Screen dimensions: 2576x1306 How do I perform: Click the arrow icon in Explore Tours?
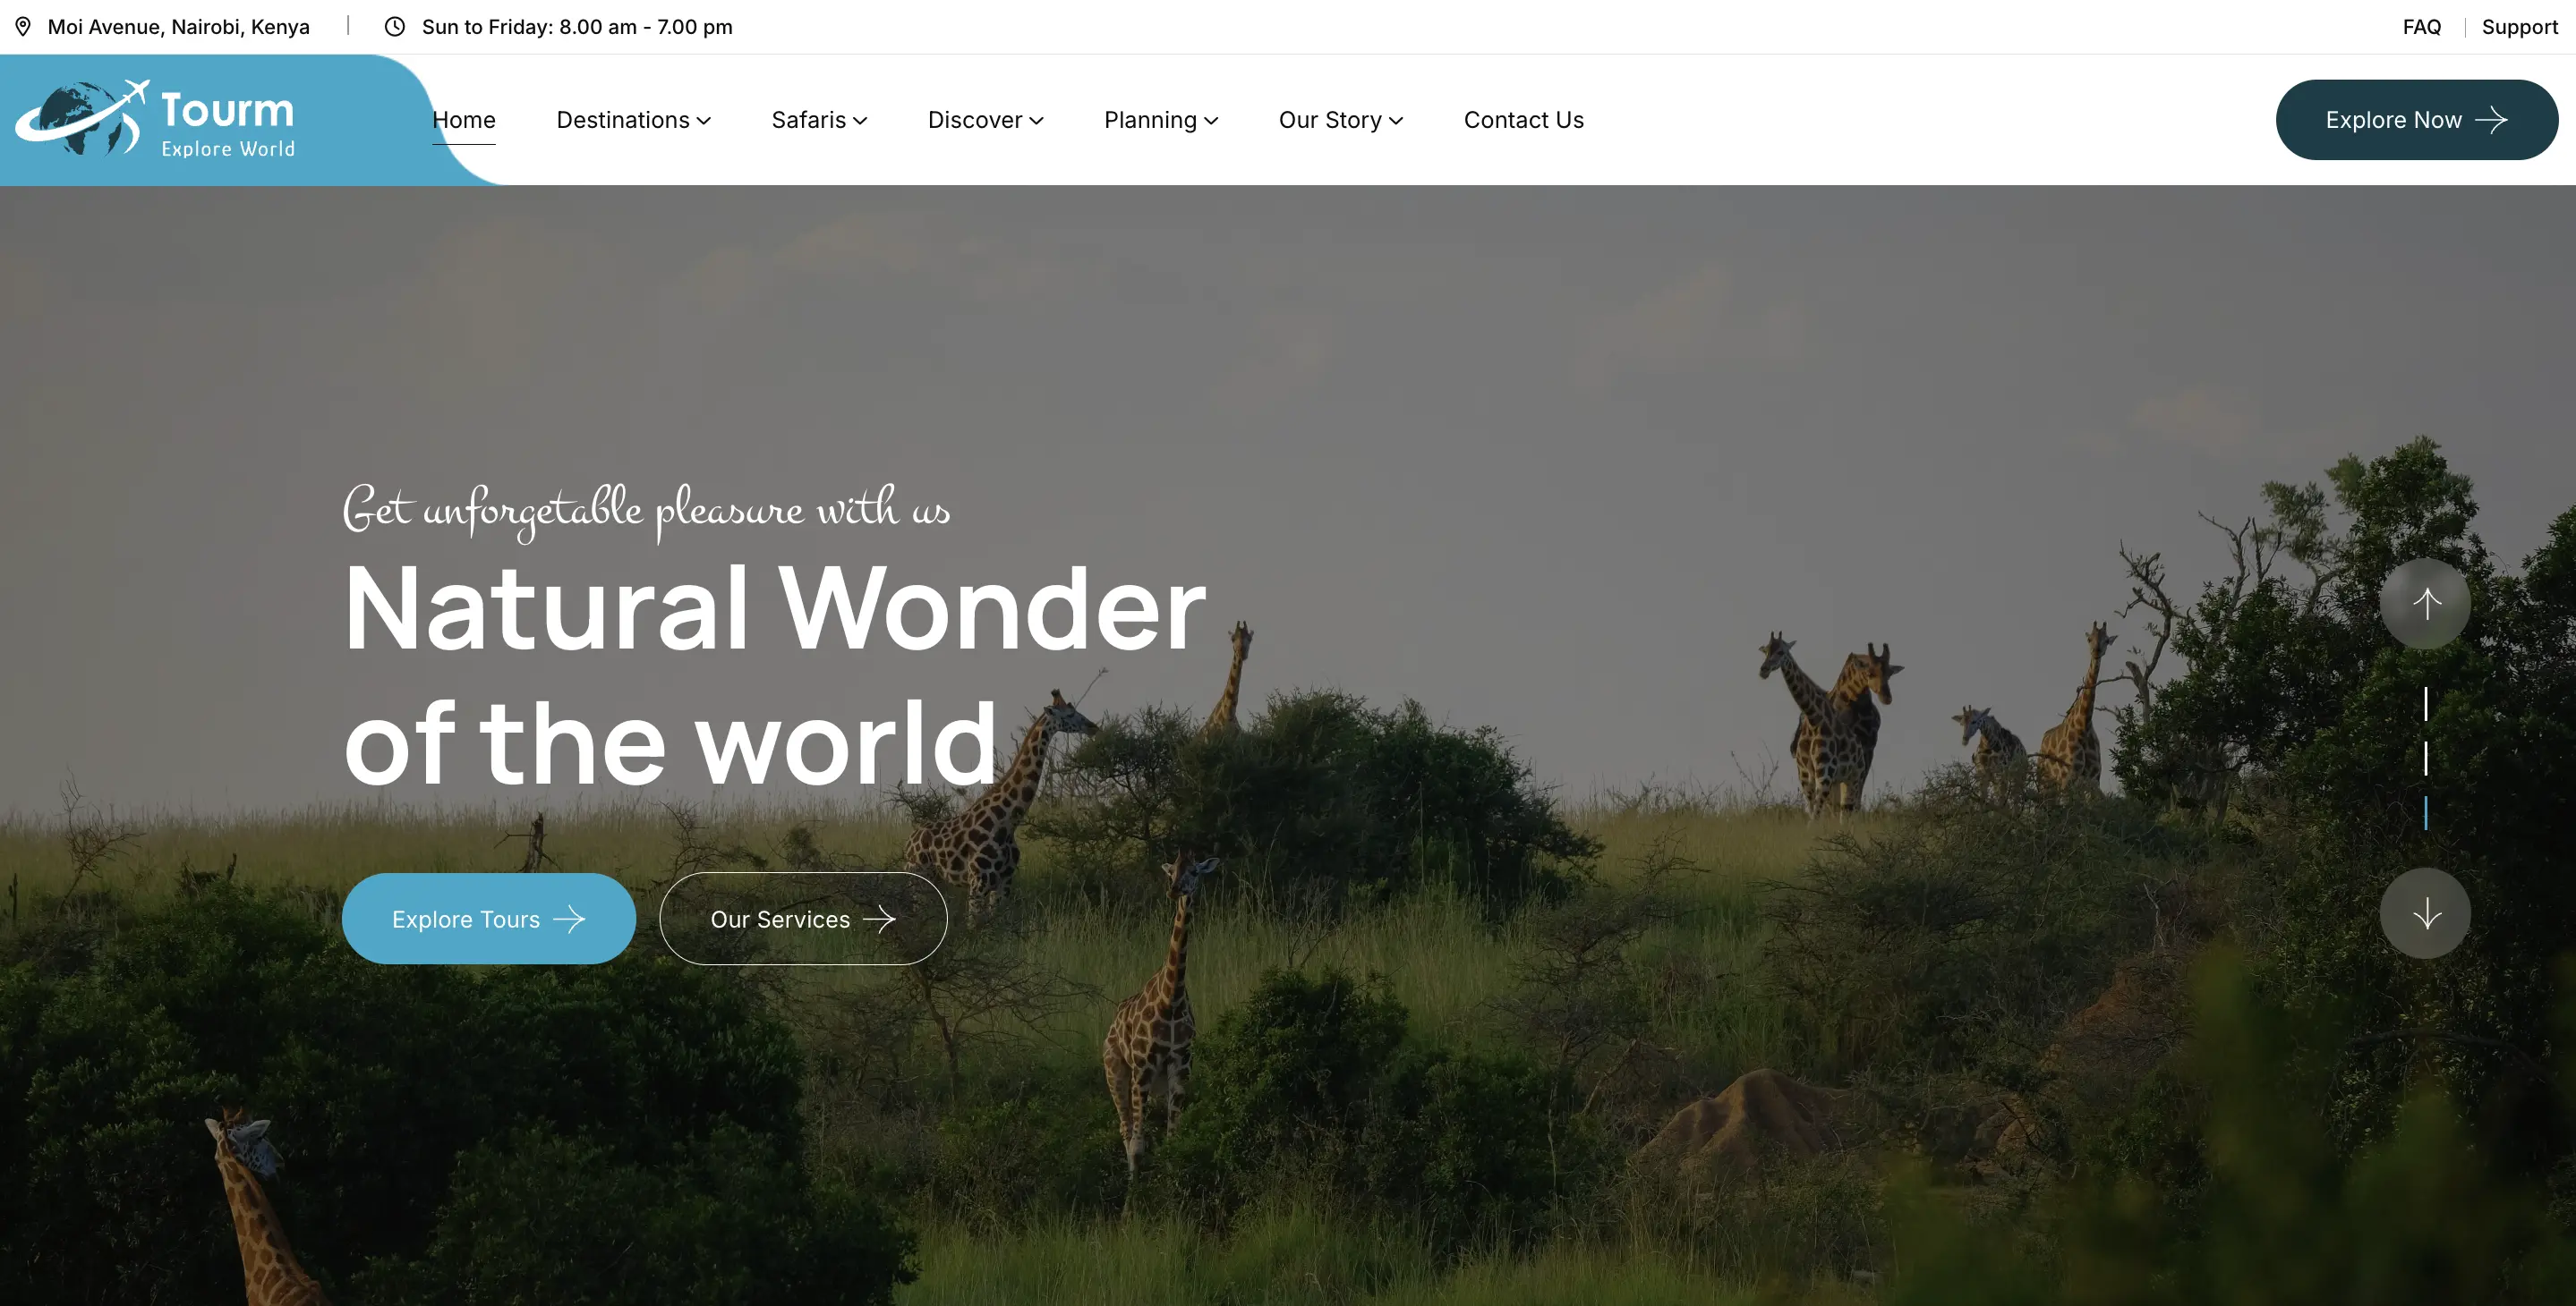pos(569,920)
